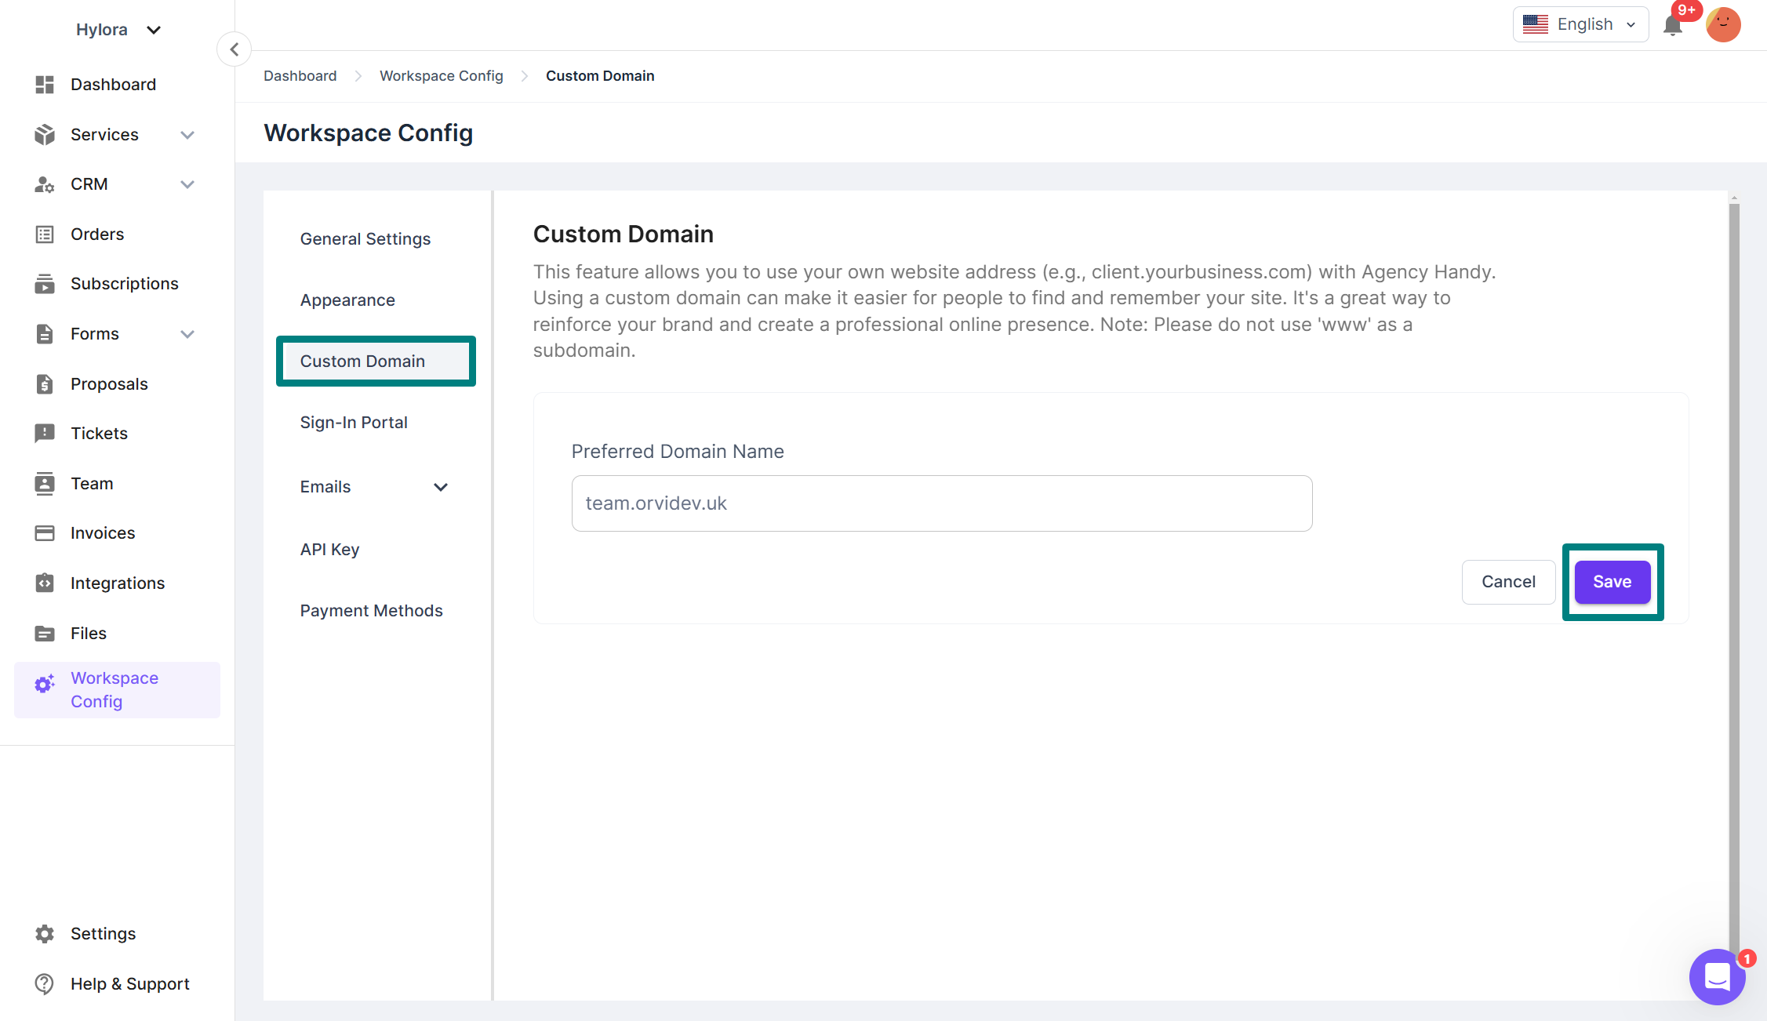The image size is (1767, 1021).
Task: Click the Settings gear icon
Action: point(45,933)
